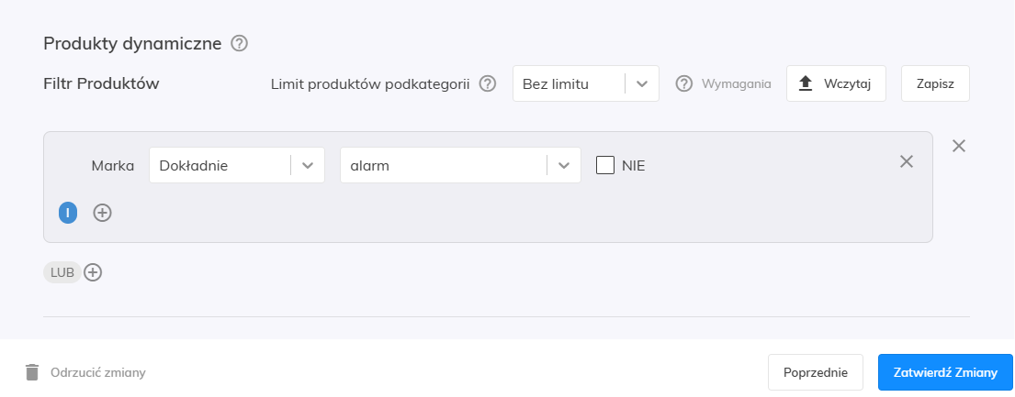Toggle the blue I operator badge
Viewport: 1015px width, 397px height.
[67, 213]
